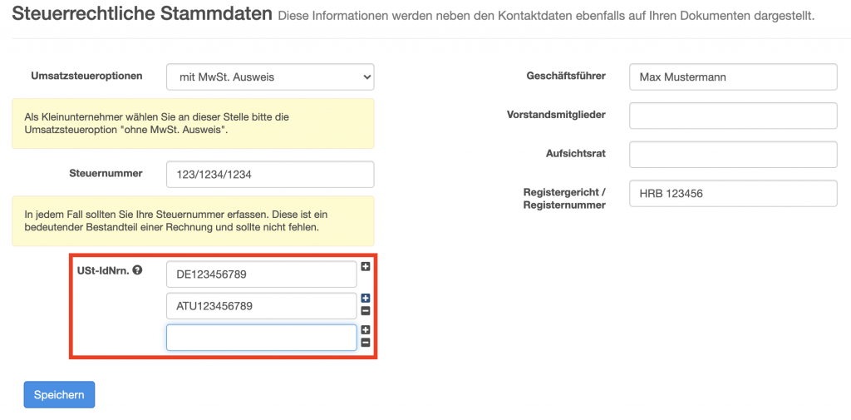851x420 pixels.
Task: Click the blue plus icon beside ATU123456789
Action: [x=366, y=299]
